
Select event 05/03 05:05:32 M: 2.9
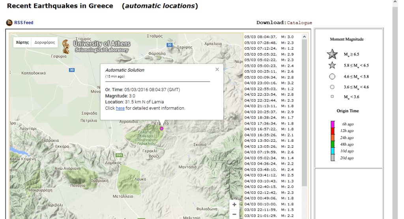click(269, 54)
